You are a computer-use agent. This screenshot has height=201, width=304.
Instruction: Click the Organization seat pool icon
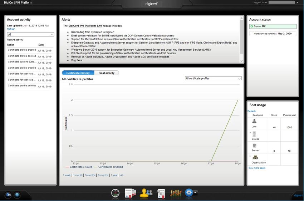[255, 157]
